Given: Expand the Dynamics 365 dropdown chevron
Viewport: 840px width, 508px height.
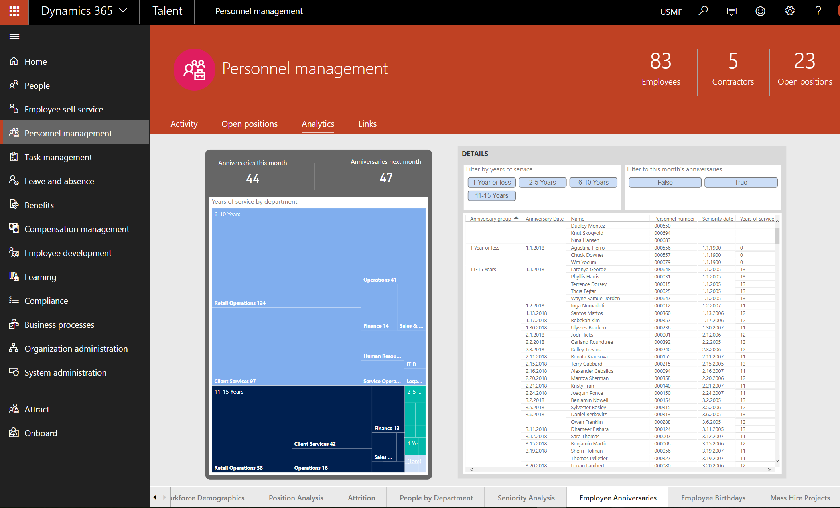Looking at the screenshot, I should tap(124, 11).
